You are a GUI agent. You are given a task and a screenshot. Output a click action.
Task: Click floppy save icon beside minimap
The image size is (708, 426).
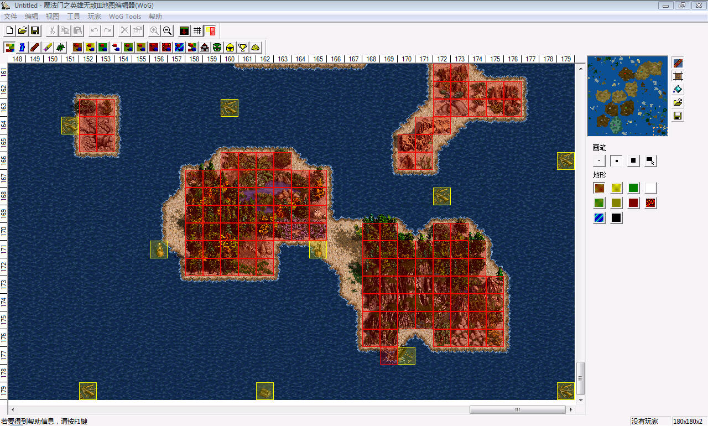click(x=678, y=116)
